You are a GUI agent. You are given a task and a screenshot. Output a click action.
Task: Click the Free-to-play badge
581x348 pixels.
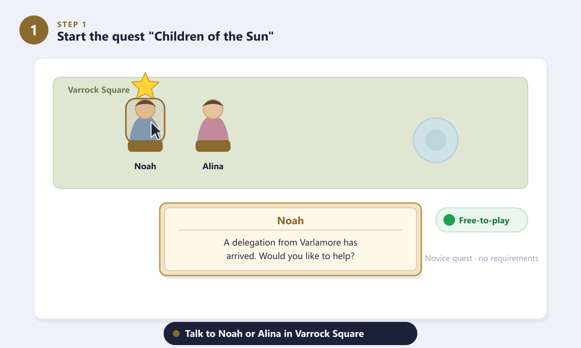pyautogui.click(x=482, y=220)
